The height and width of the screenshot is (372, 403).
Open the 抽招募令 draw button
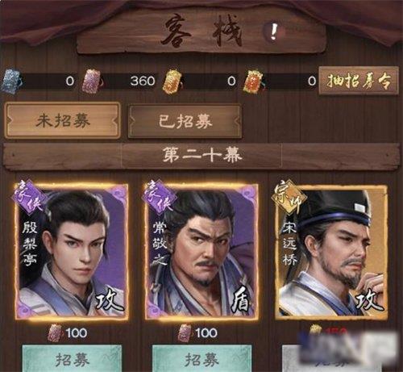point(359,81)
